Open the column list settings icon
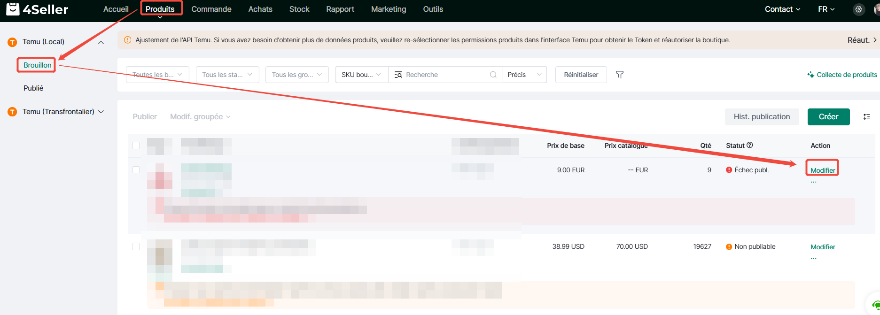The width and height of the screenshot is (880, 315). (x=867, y=117)
